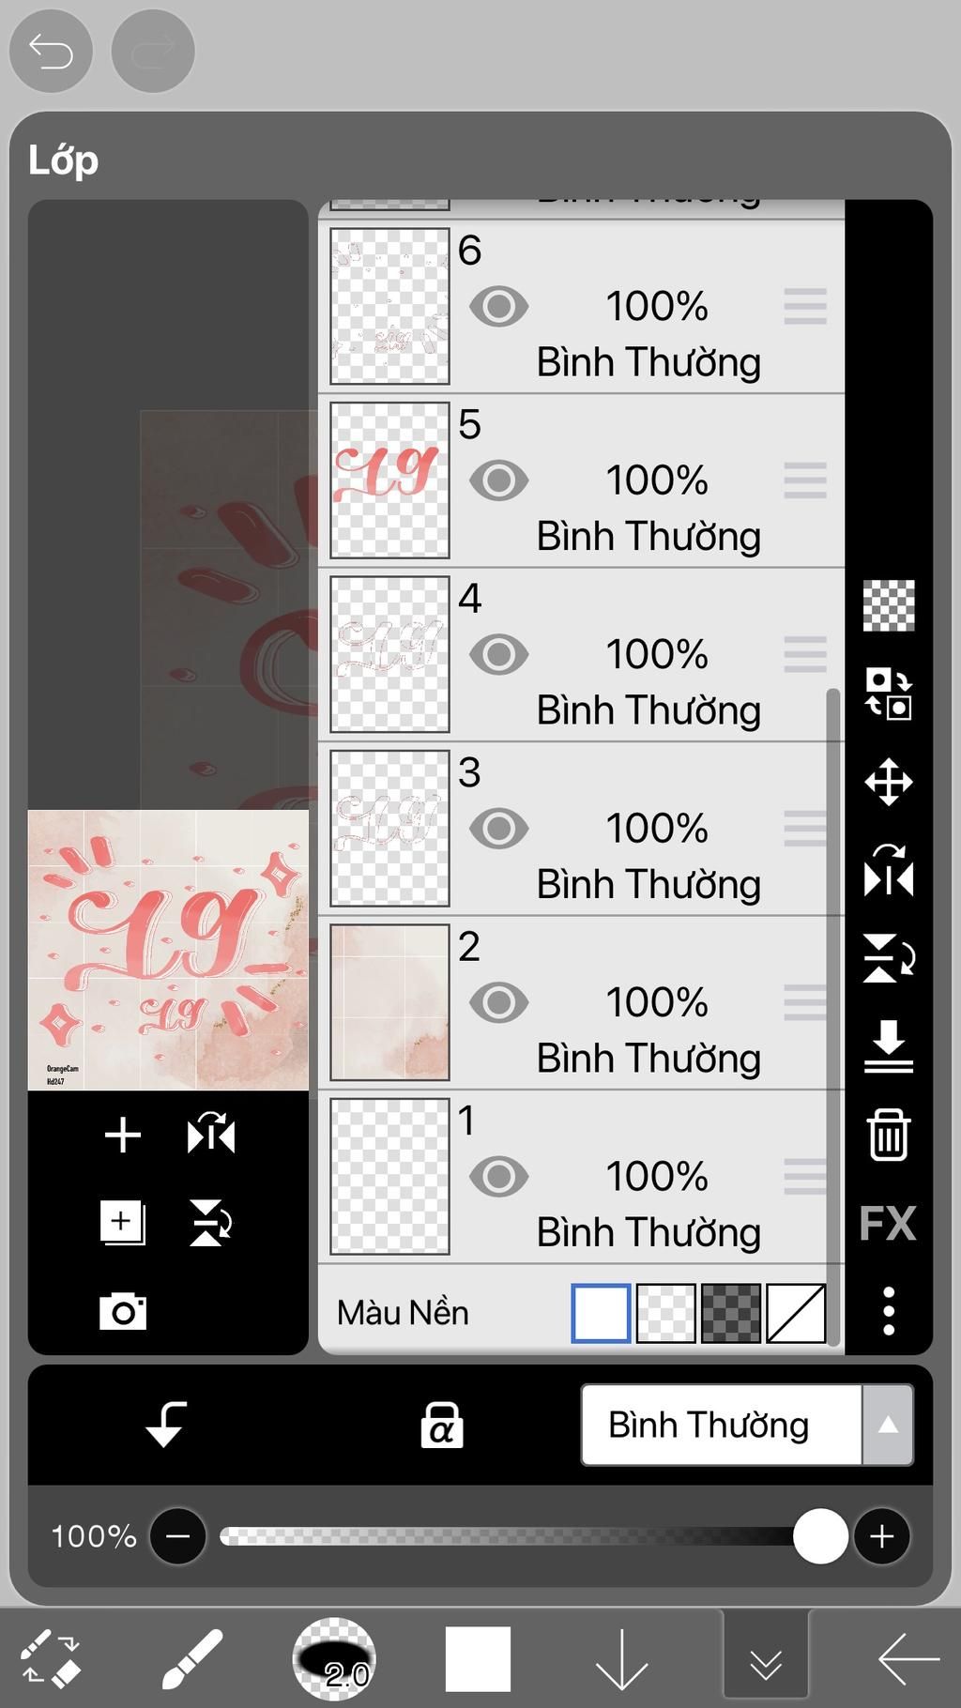This screenshot has width=961, height=1708.
Task: Select the move/transform layer icon
Action: pyautogui.click(x=888, y=782)
